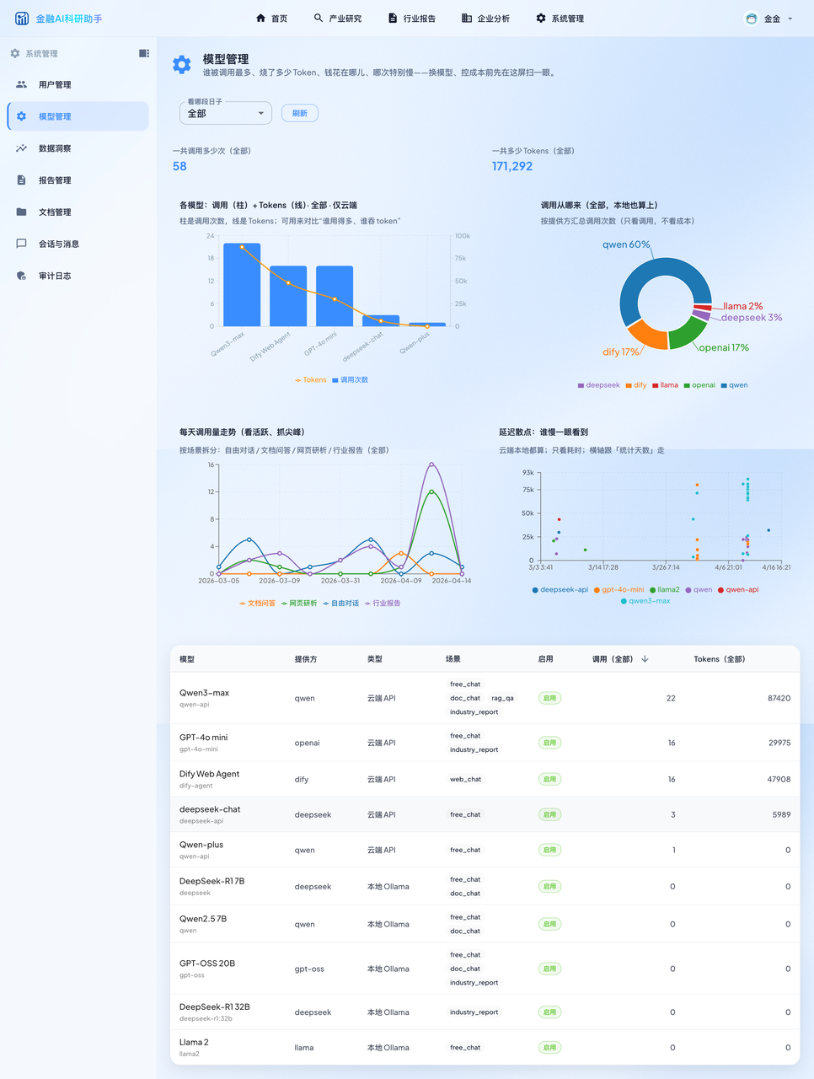Click the 启用 badge for GPT-4o mini
The image size is (814, 1079).
(549, 743)
